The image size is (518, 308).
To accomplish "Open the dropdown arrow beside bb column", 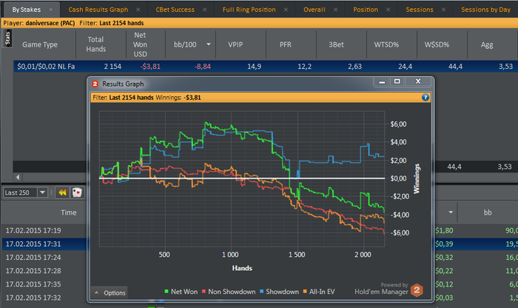I will click(451, 212).
